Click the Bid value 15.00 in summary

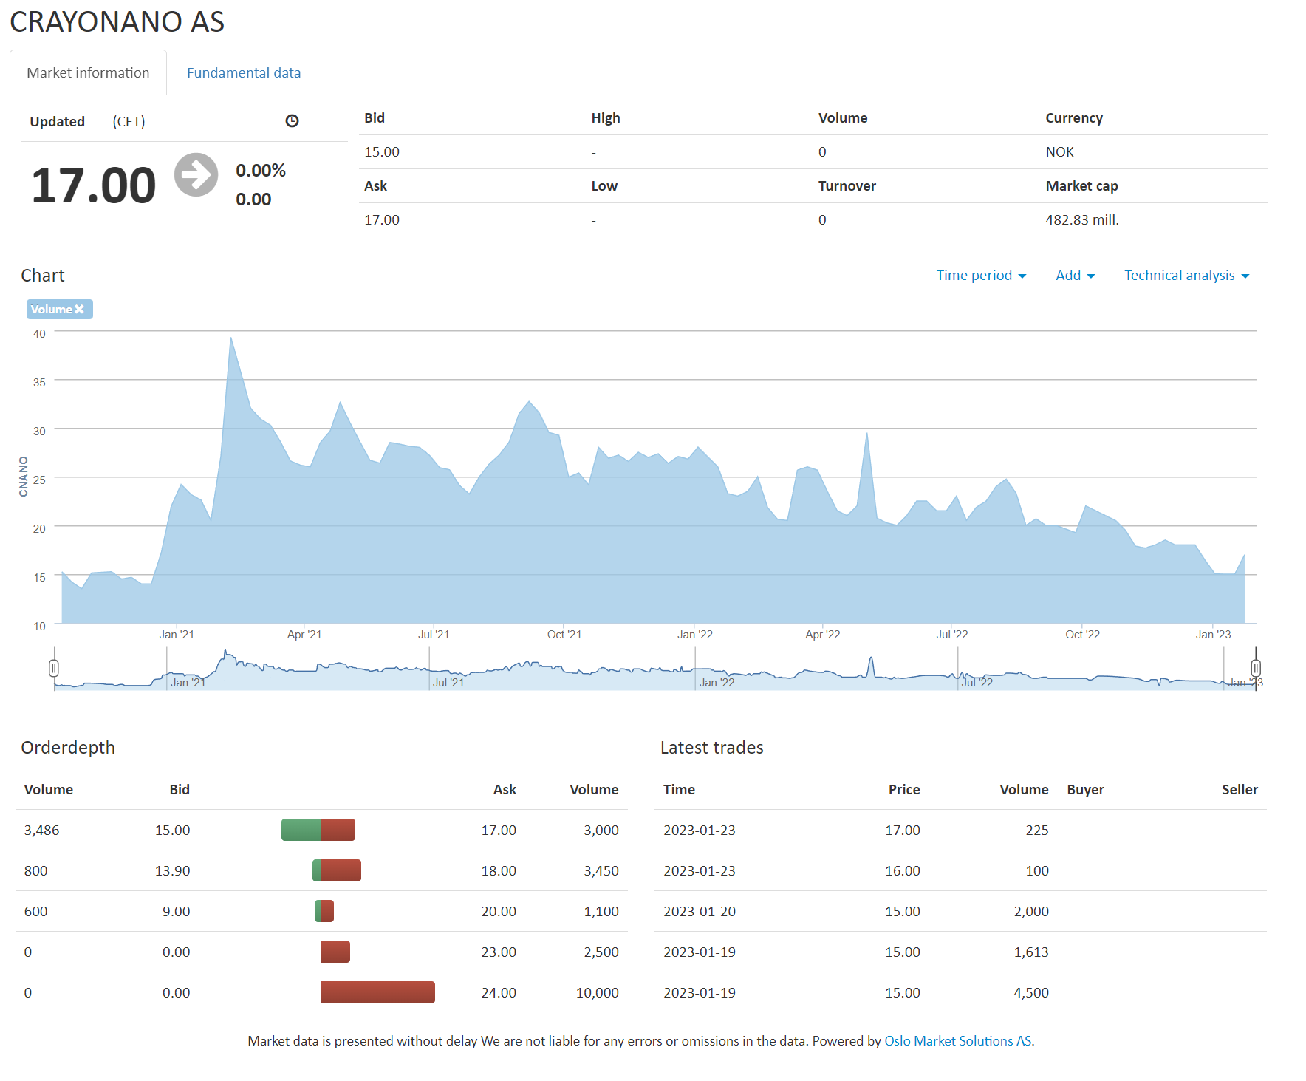pos(381,151)
